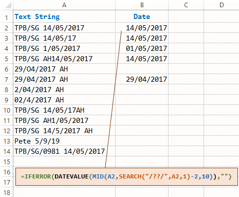239x197 pixels.
Task: Select cell 'TPB/SG AH1/05/2017'
Action: [x=64, y=120]
